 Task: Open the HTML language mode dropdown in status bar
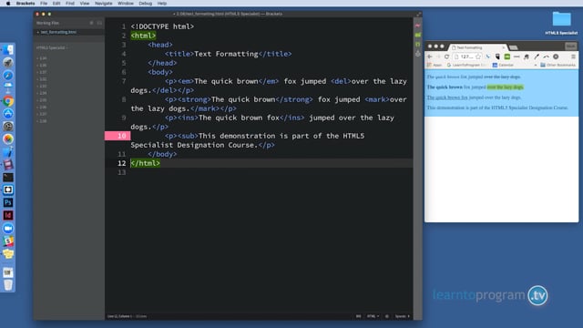click(373, 316)
